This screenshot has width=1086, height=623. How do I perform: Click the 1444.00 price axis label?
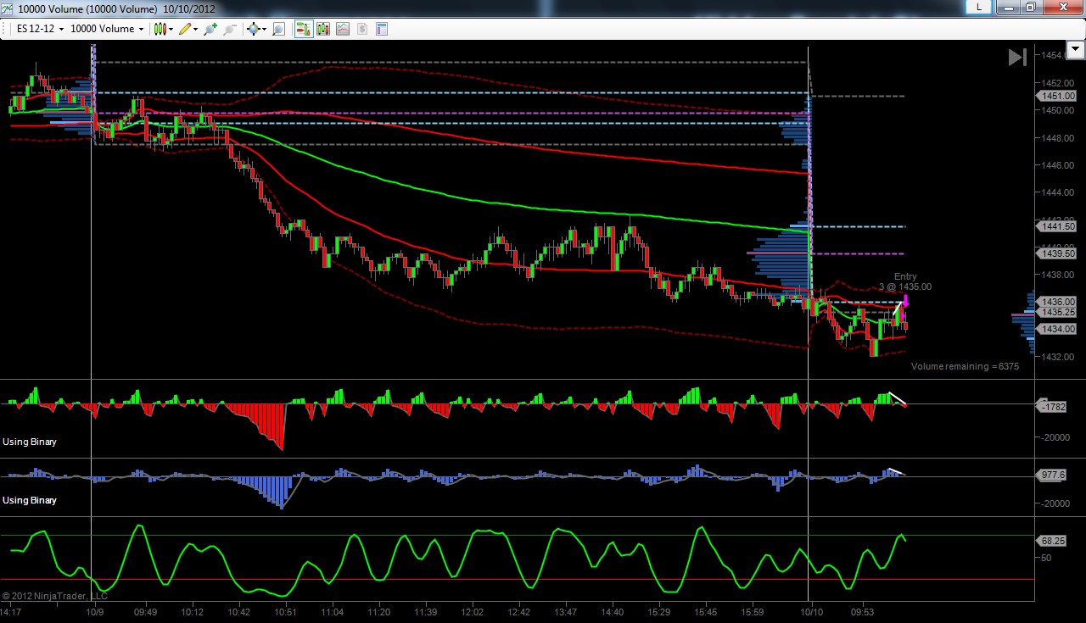1057,192
